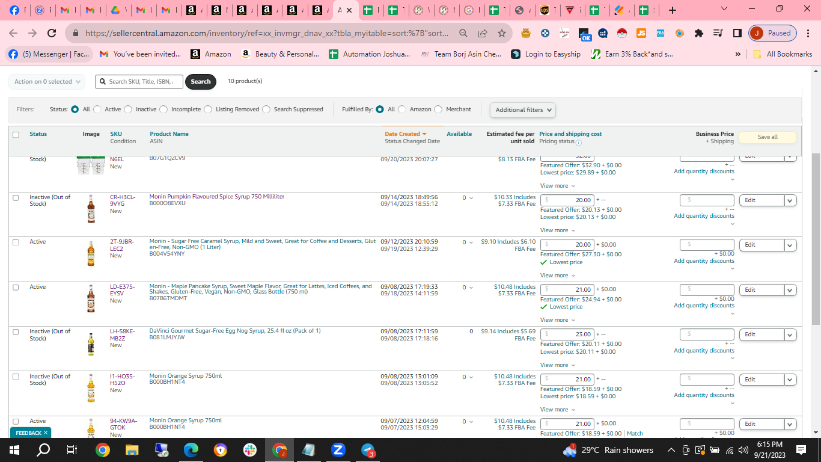Select the Incomplete status filter

[163, 109]
